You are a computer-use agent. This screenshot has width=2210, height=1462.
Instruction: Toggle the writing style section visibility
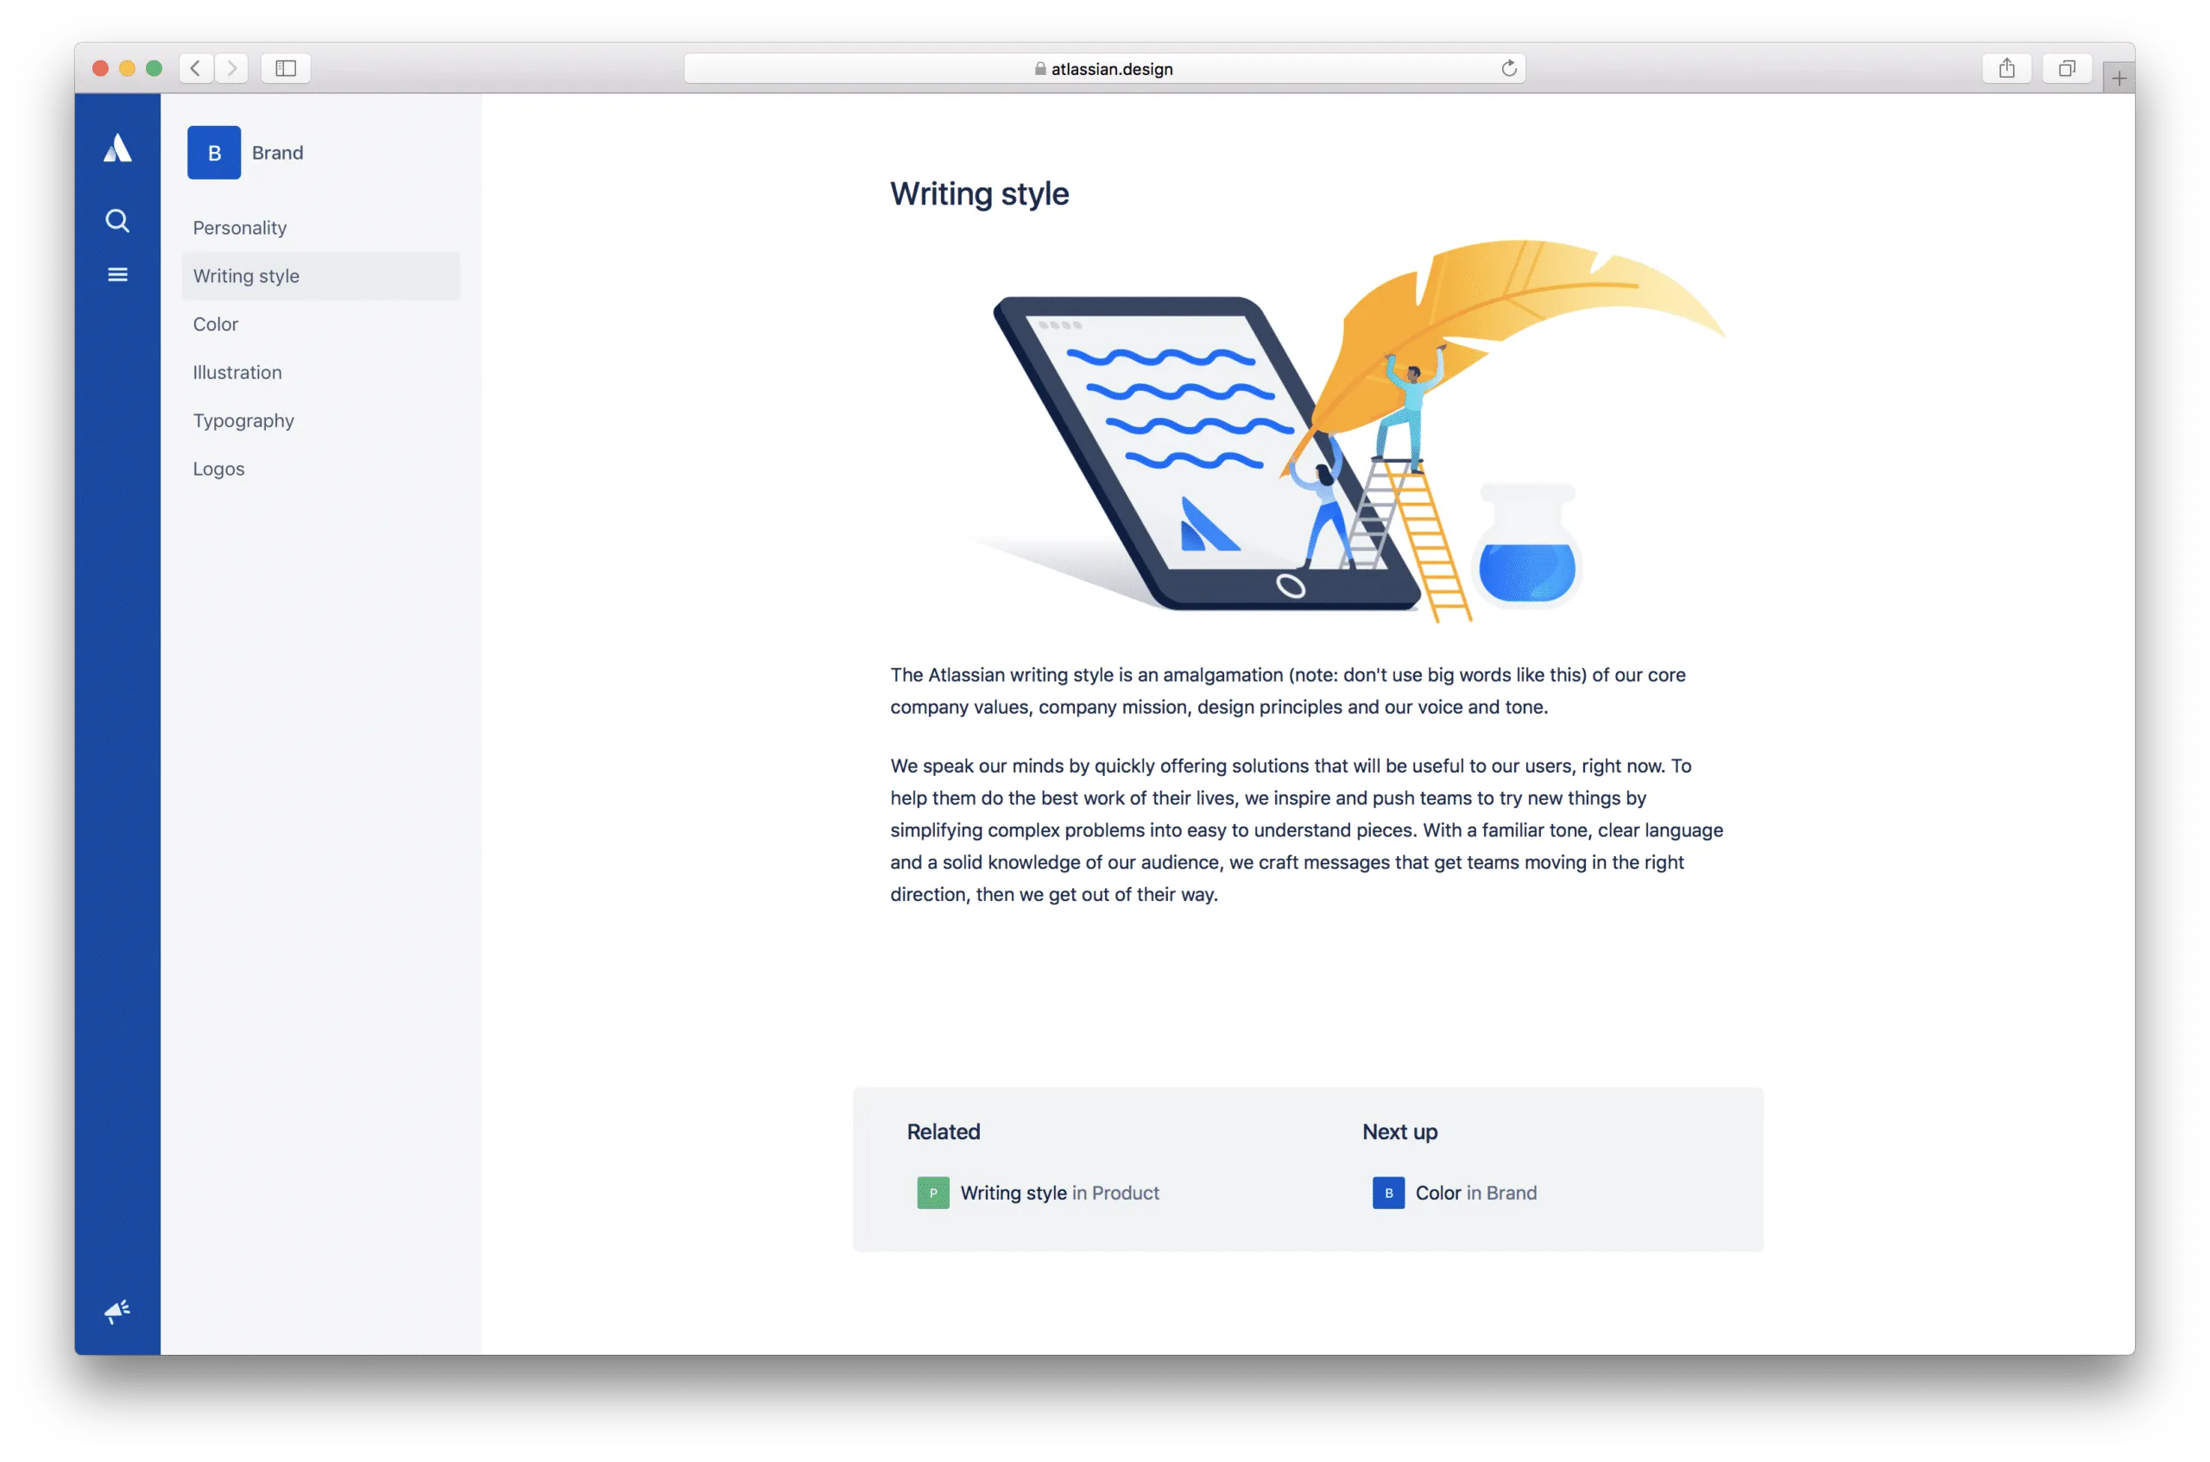click(246, 274)
